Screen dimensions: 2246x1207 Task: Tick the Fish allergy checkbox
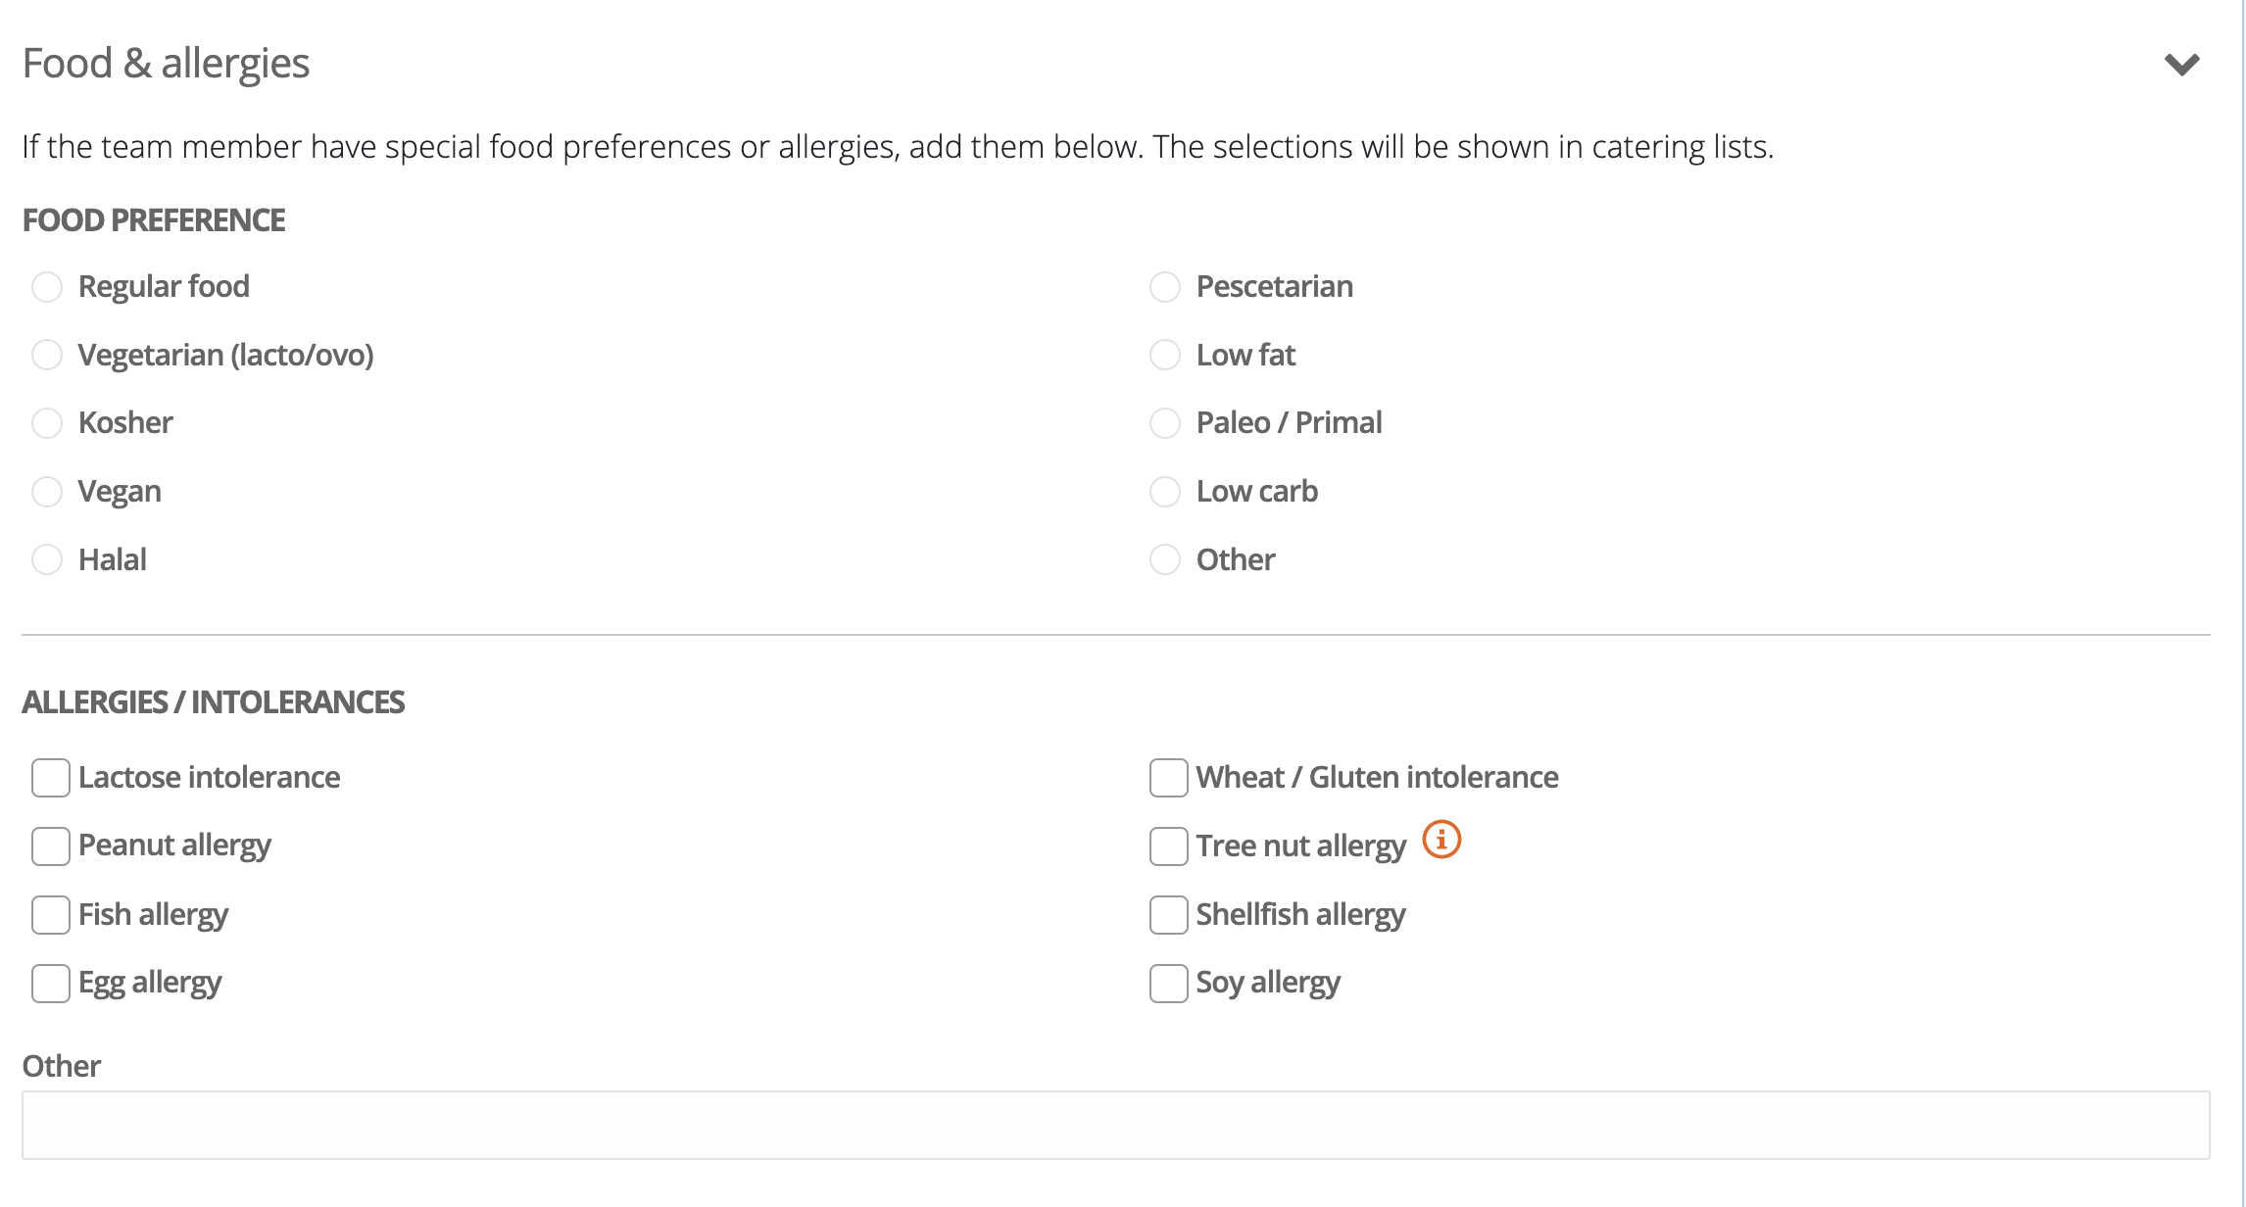tap(51, 915)
